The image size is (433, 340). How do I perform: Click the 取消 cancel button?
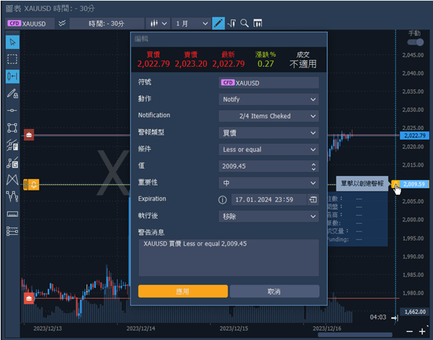(274, 291)
